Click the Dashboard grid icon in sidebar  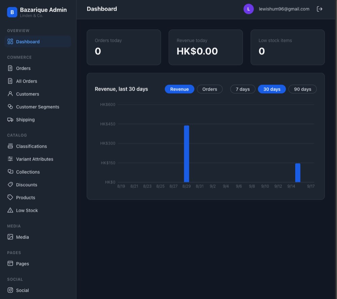10,41
